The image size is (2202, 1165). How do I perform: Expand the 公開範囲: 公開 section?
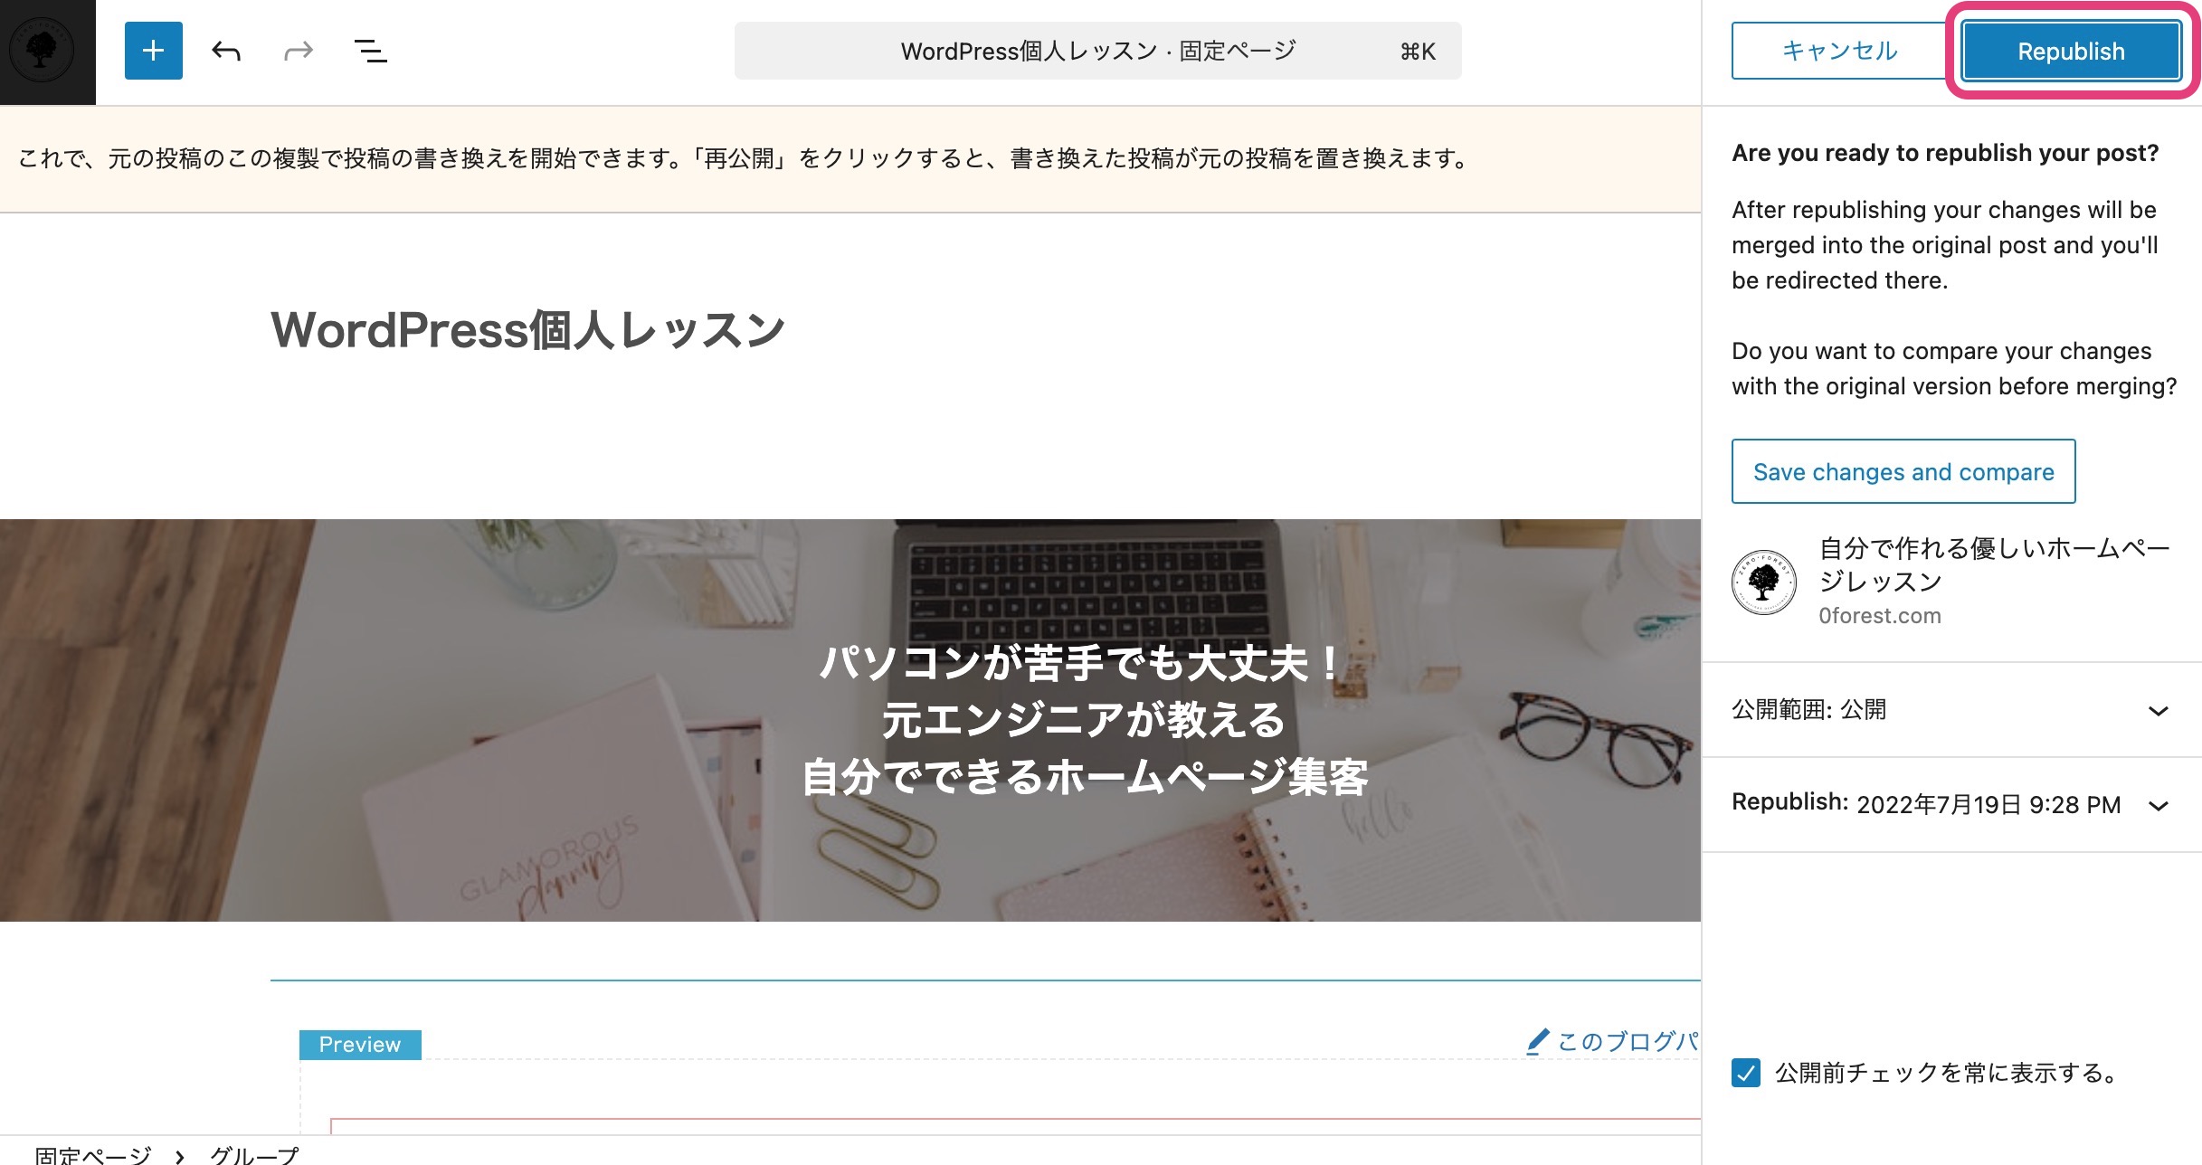click(1950, 710)
